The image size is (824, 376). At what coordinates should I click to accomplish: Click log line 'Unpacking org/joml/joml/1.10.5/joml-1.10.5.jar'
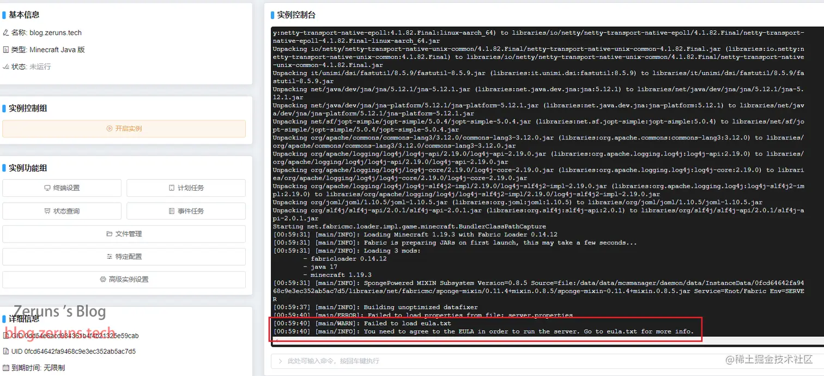pos(518,202)
